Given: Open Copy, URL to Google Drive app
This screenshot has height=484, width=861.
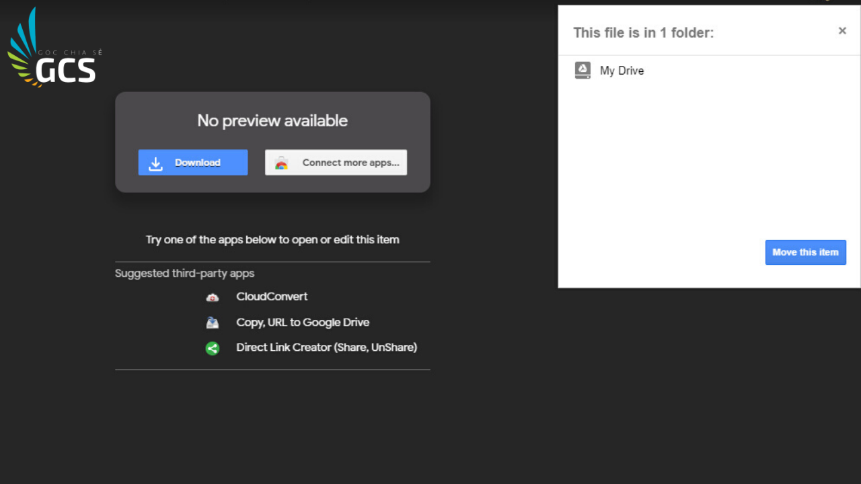Looking at the screenshot, I should [303, 323].
